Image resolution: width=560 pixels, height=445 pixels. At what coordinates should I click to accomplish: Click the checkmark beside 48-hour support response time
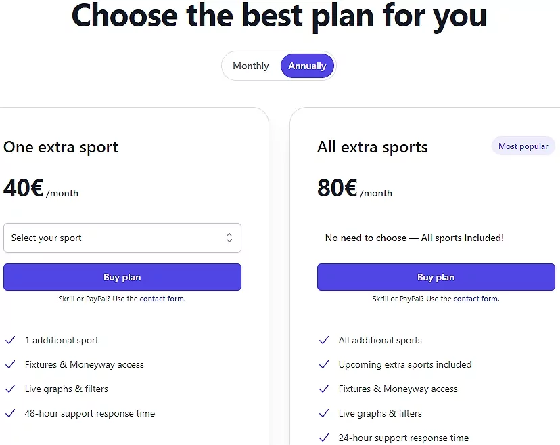[11, 413]
